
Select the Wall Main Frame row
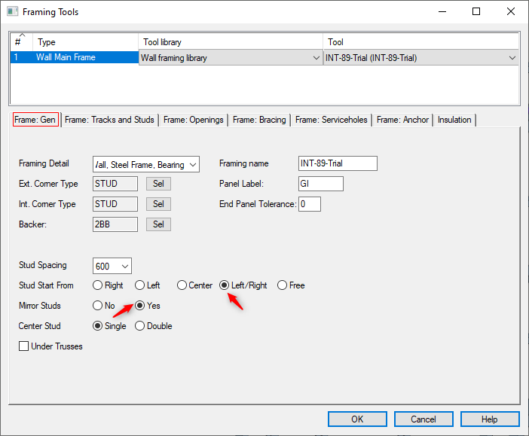74,57
